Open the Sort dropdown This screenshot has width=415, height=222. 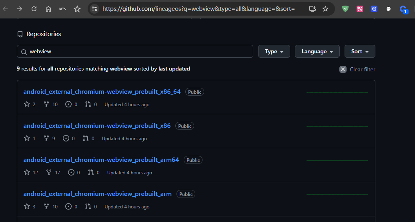[360, 51]
